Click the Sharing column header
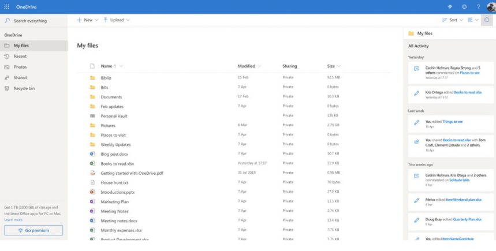This screenshot has height=251, width=496. [289, 66]
